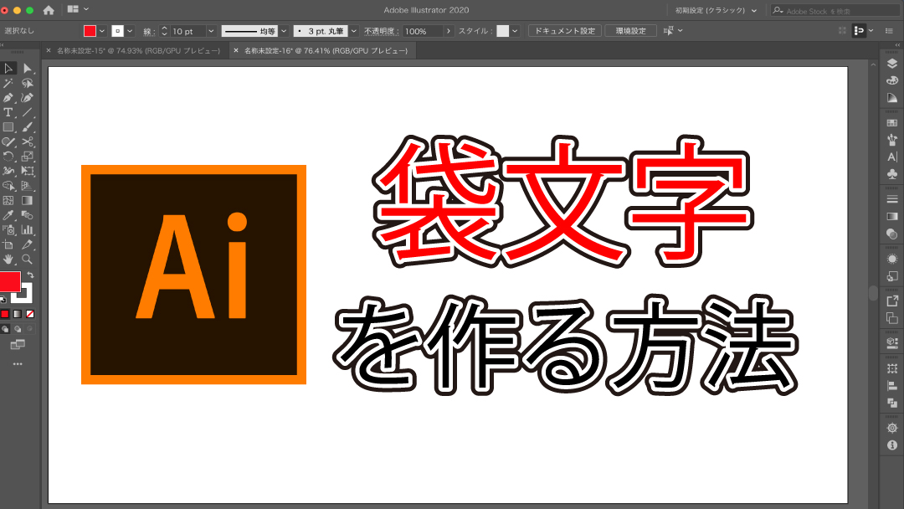Swap fill and stroke colors
The image size is (904, 509).
31,275
